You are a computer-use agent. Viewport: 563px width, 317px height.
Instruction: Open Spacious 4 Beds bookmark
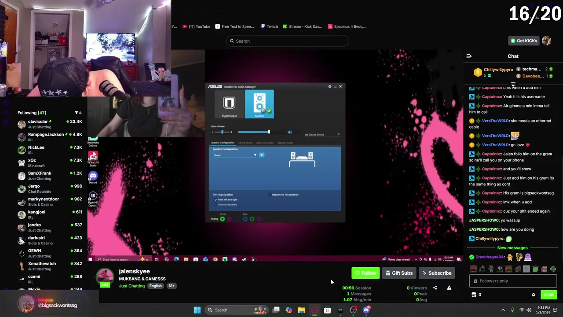click(x=347, y=26)
